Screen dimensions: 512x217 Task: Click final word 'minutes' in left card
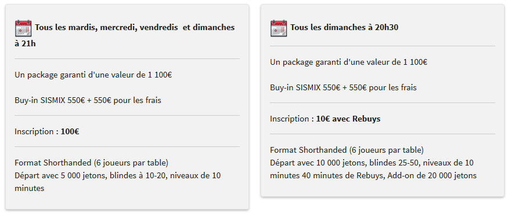click(30, 189)
